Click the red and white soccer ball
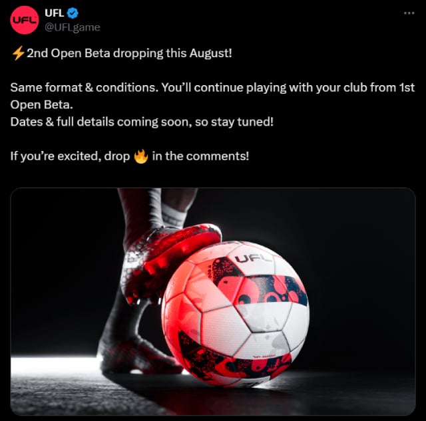Image resolution: width=426 pixels, height=421 pixels. 235,313
